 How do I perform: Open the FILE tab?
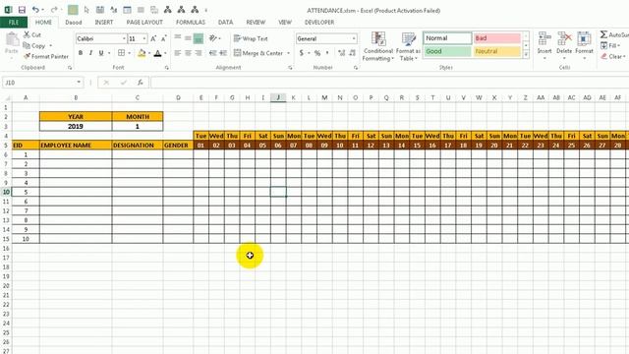[14, 23]
